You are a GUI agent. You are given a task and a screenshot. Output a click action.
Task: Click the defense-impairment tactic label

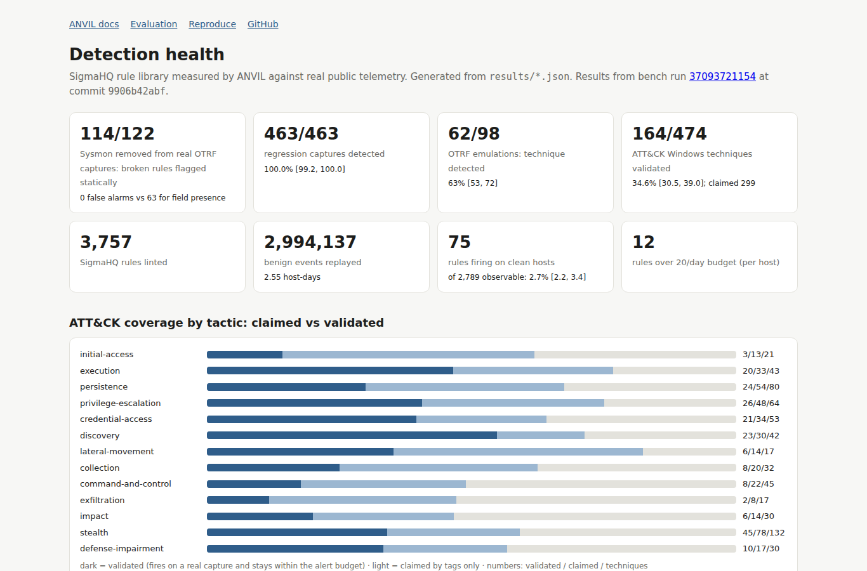122,549
